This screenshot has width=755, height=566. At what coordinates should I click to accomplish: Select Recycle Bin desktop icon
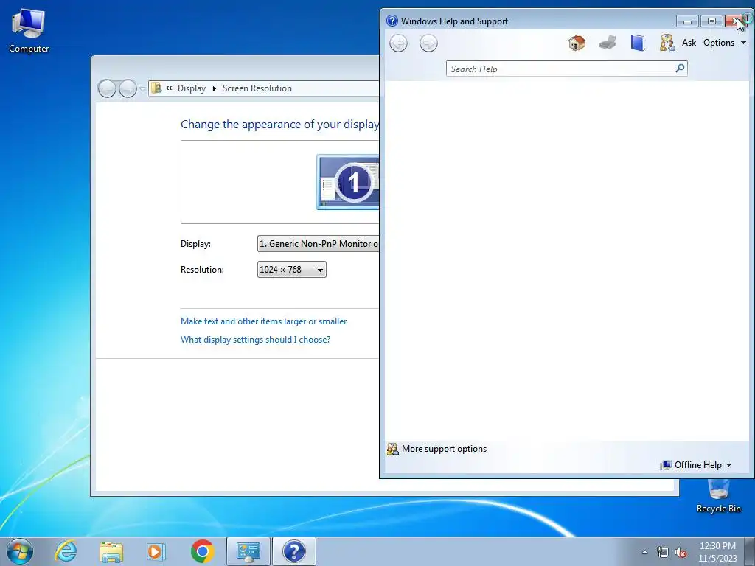(718, 496)
